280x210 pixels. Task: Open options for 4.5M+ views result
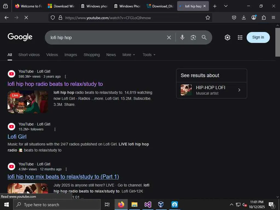click(66, 169)
